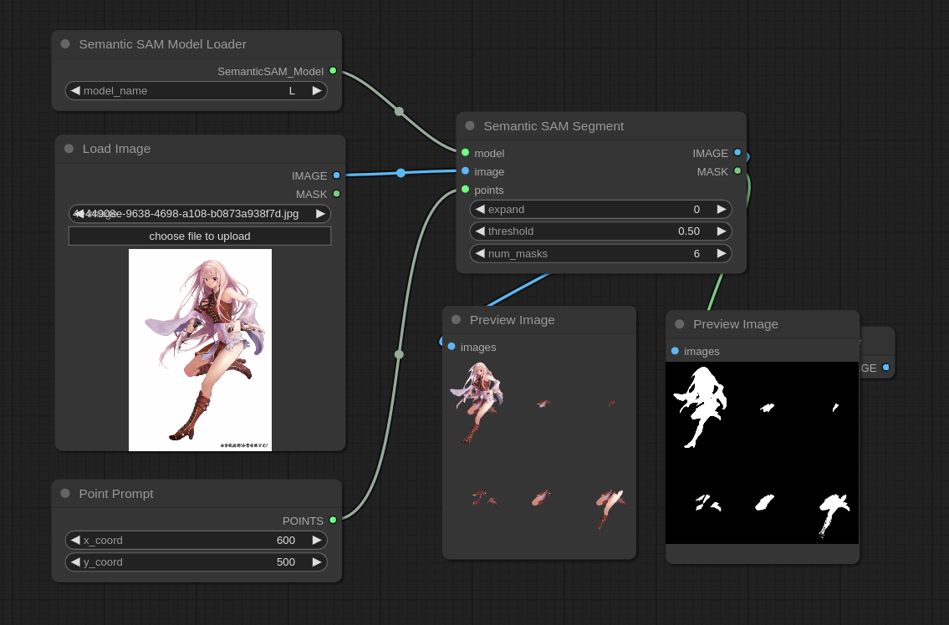Click midpoint dot on points link wire
949x625 pixels.
click(x=399, y=354)
